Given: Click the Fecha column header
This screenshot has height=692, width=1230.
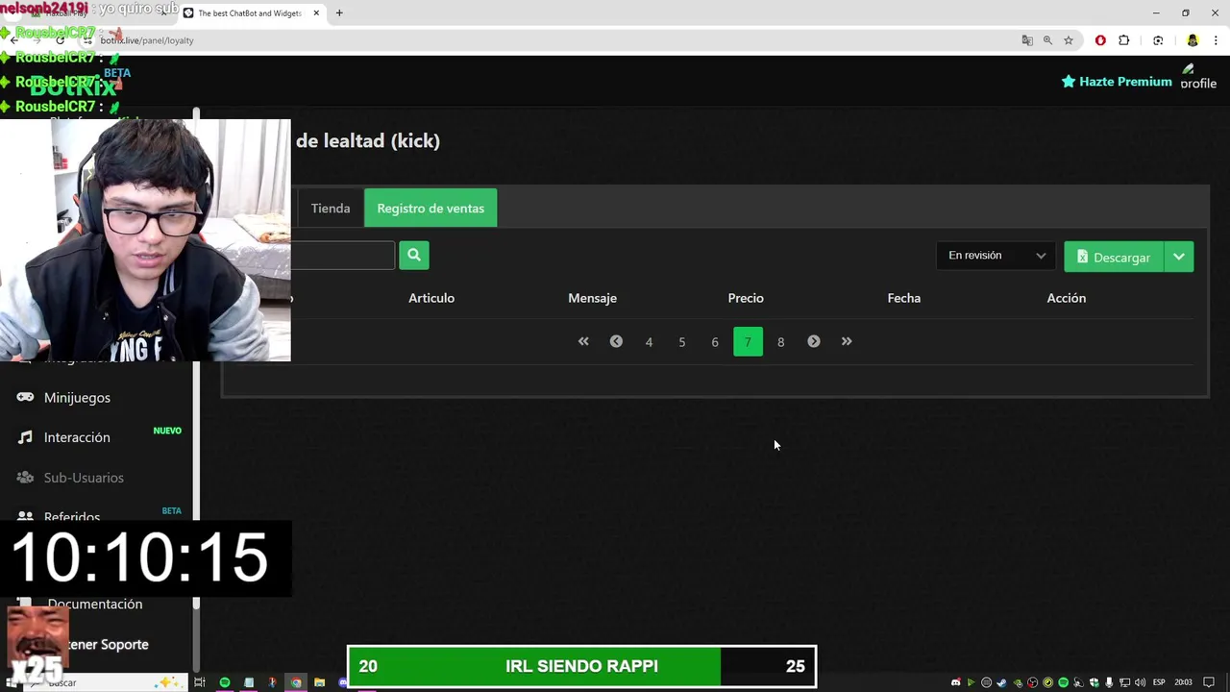Looking at the screenshot, I should pyautogui.click(x=904, y=298).
